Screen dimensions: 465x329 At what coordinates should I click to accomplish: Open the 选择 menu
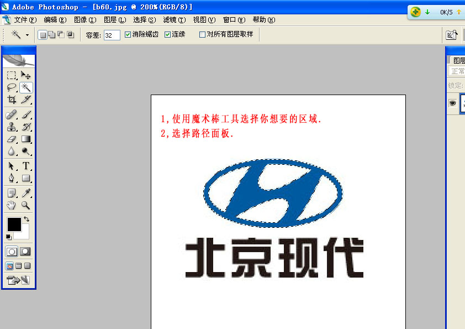[145, 20]
